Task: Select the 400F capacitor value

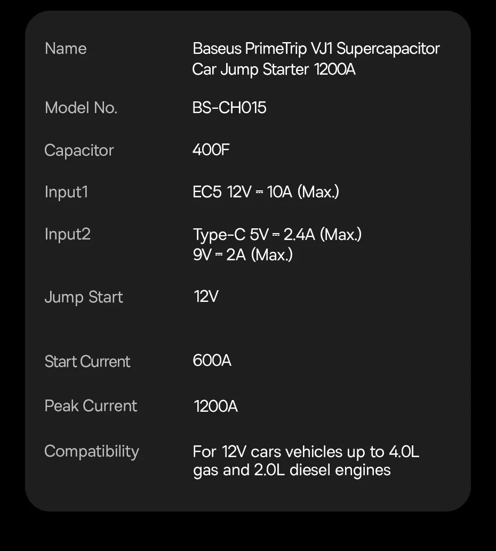Action: [211, 150]
